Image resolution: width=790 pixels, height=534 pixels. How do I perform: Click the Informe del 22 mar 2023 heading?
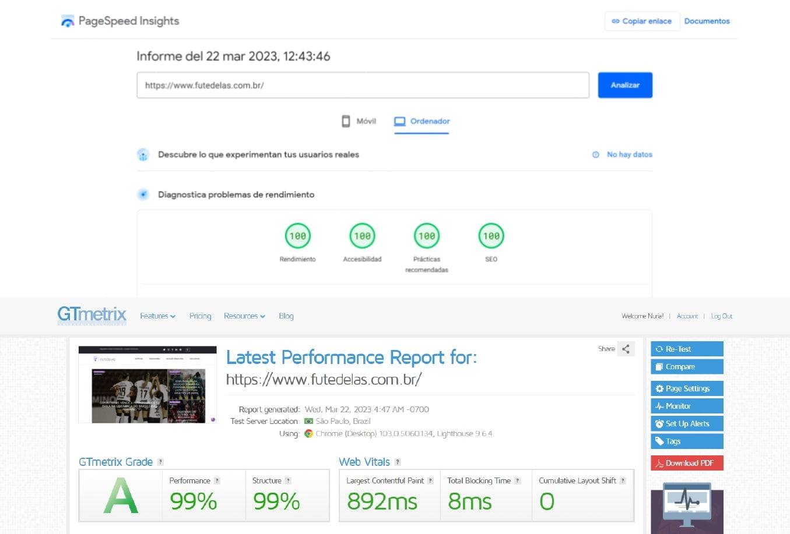click(233, 56)
